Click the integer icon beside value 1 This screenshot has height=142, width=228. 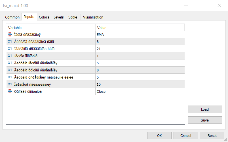tap(10, 56)
